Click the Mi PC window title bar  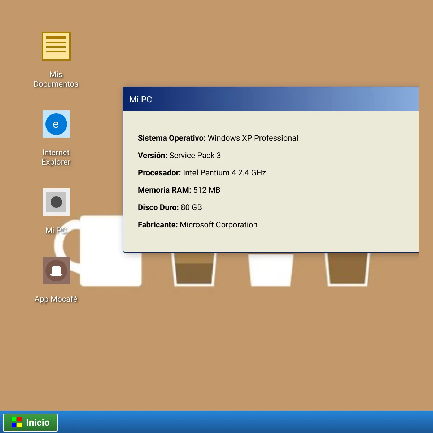tap(271, 99)
